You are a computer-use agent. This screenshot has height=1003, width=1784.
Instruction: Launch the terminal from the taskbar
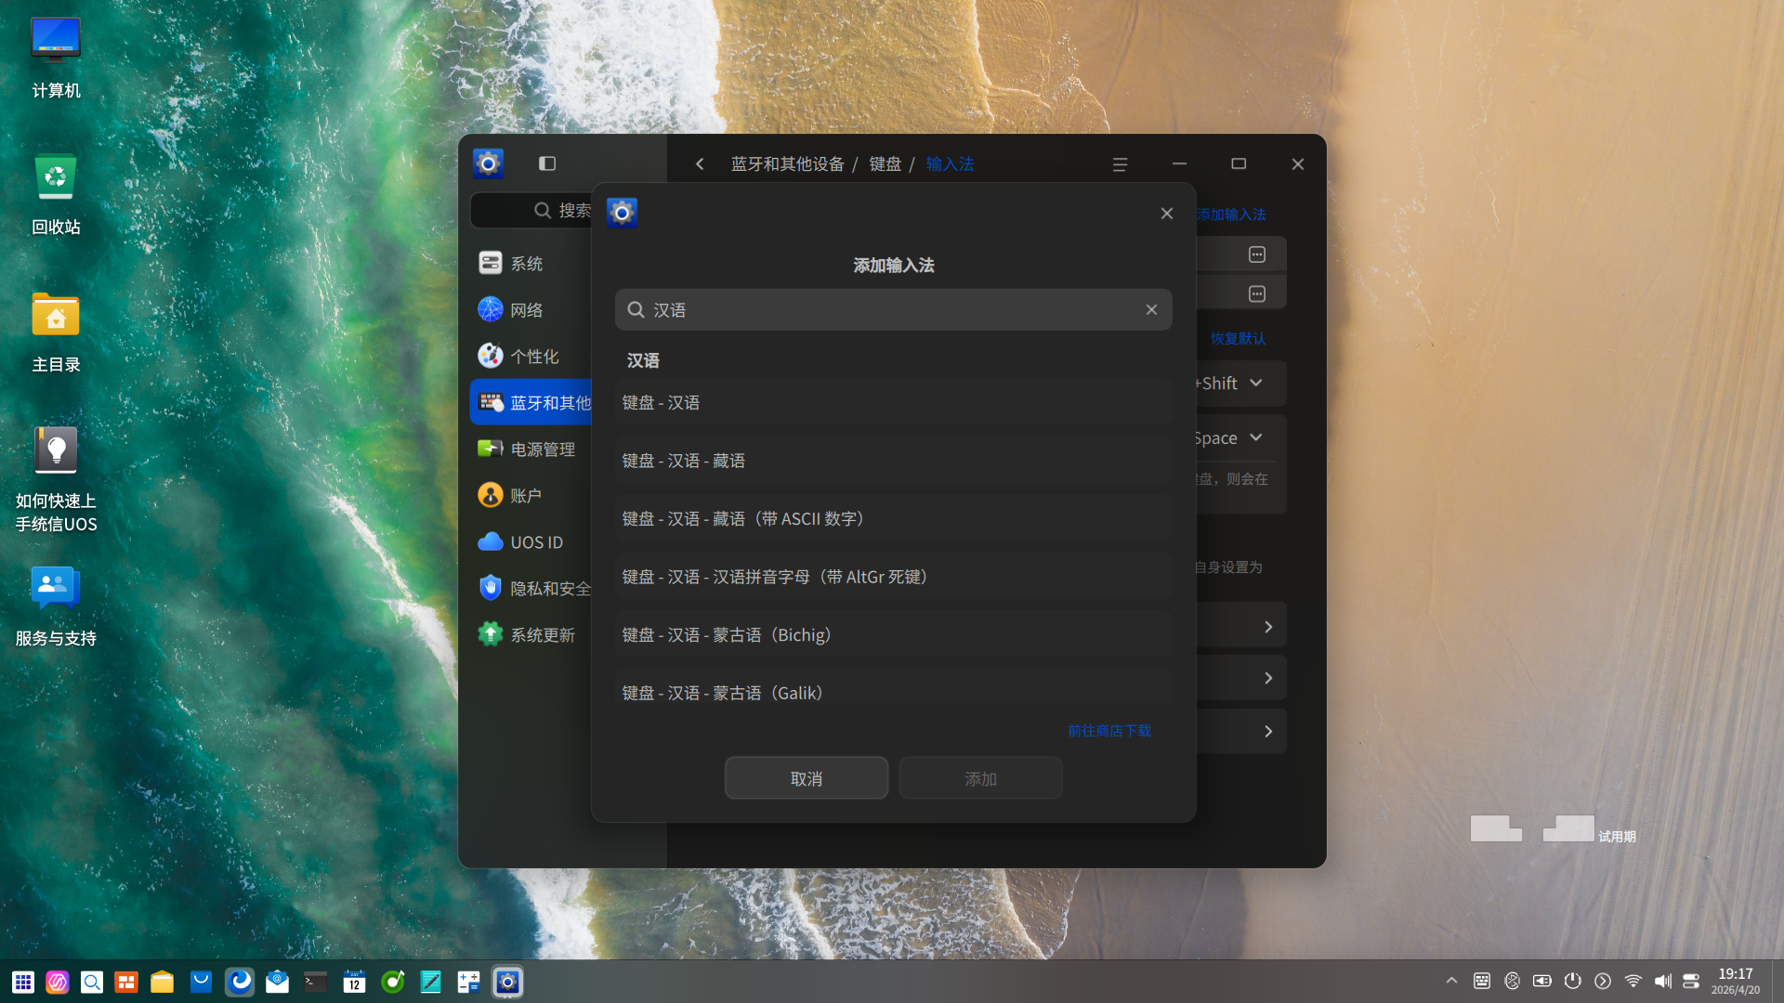313,982
